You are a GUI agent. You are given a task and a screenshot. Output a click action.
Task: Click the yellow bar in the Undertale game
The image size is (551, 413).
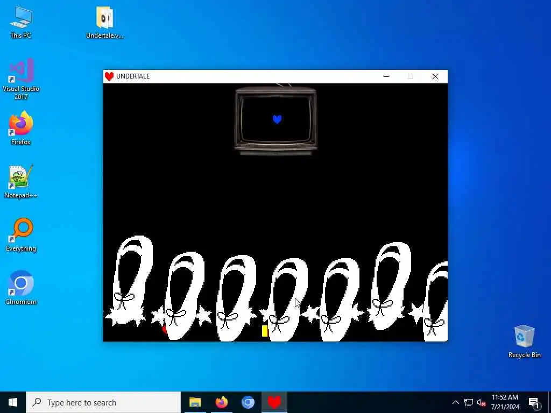click(x=265, y=331)
